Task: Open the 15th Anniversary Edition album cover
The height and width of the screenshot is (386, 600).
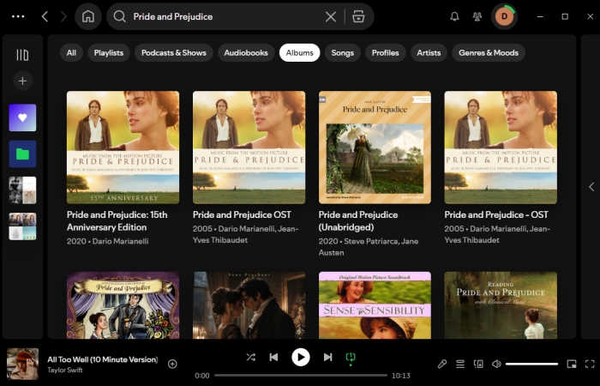Action: coord(123,148)
